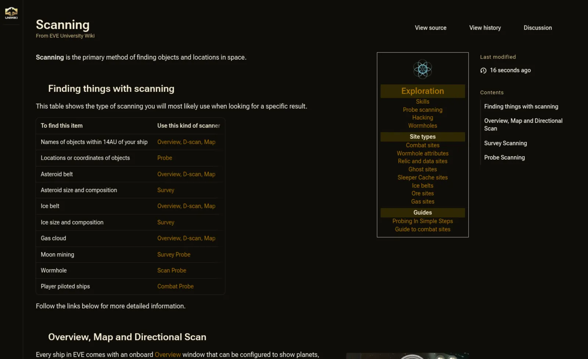Click Scan Probe link in Wormhole row

point(172,271)
